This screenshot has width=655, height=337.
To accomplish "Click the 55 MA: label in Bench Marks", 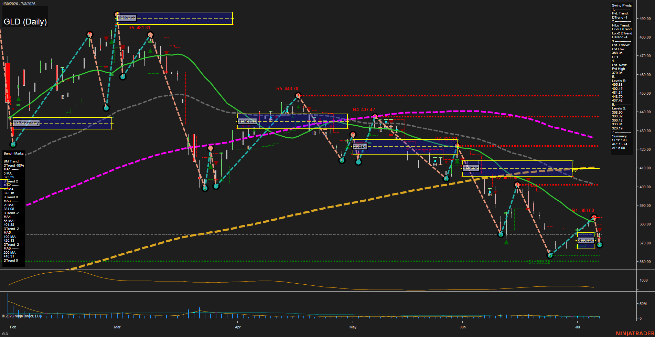I will [9, 221].
